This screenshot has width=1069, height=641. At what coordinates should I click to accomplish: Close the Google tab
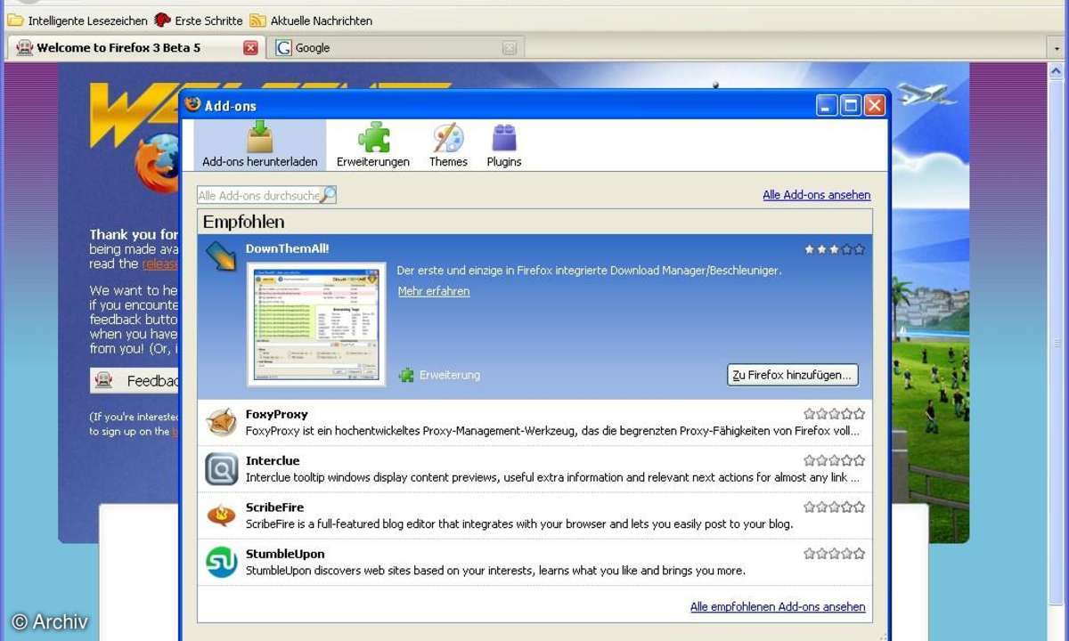coord(510,48)
